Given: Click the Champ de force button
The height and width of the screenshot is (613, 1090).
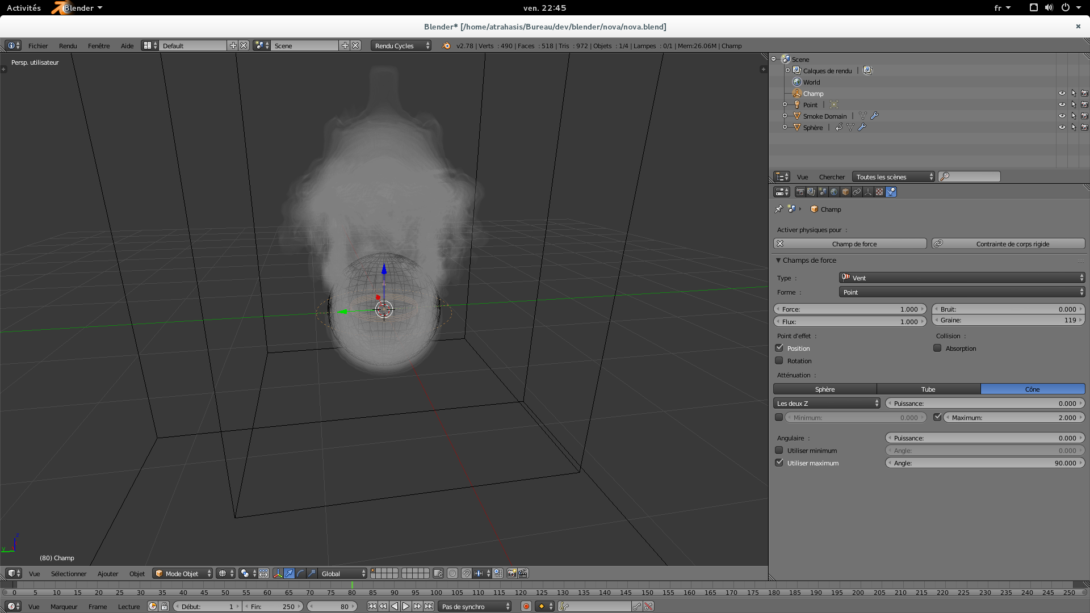Looking at the screenshot, I should pyautogui.click(x=850, y=243).
